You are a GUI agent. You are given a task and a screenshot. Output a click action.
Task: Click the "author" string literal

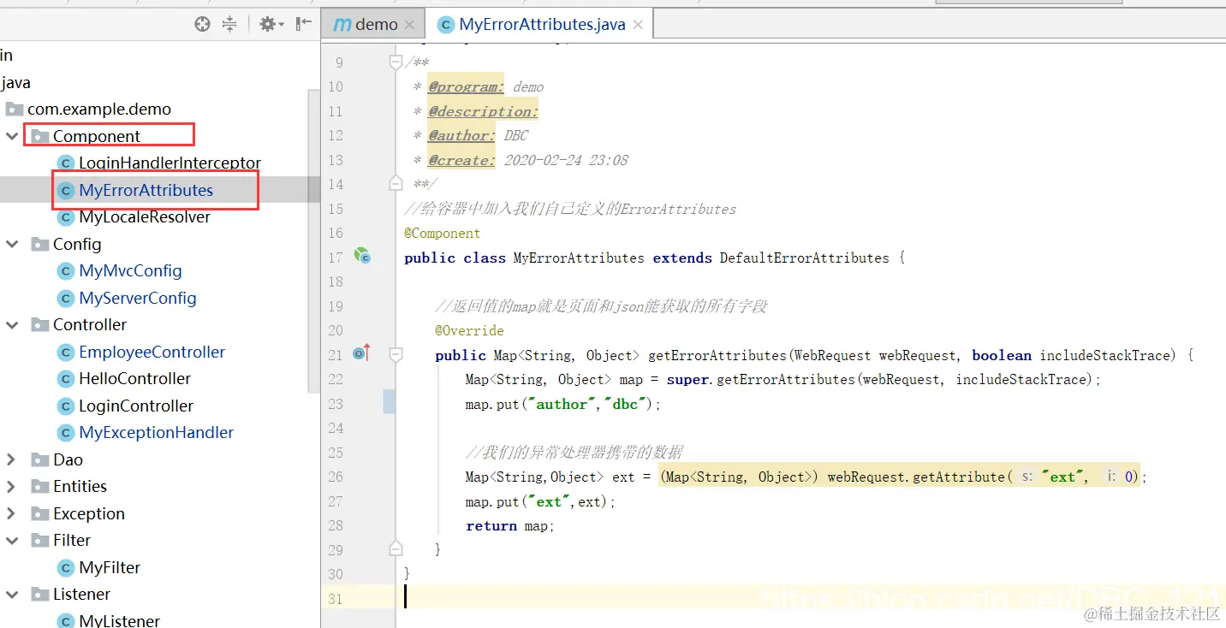tap(562, 405)
